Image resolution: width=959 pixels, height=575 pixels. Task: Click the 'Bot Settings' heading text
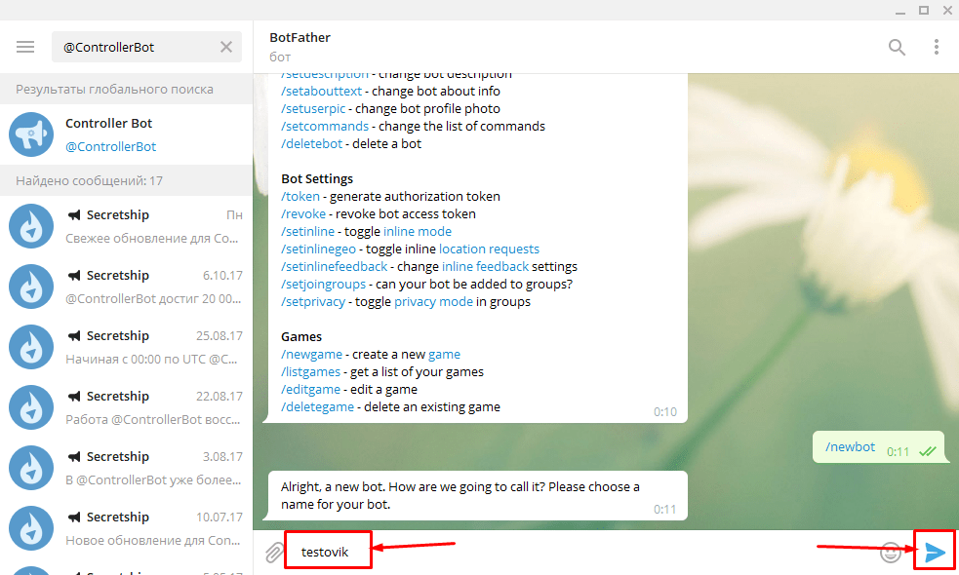coord(317,179)
